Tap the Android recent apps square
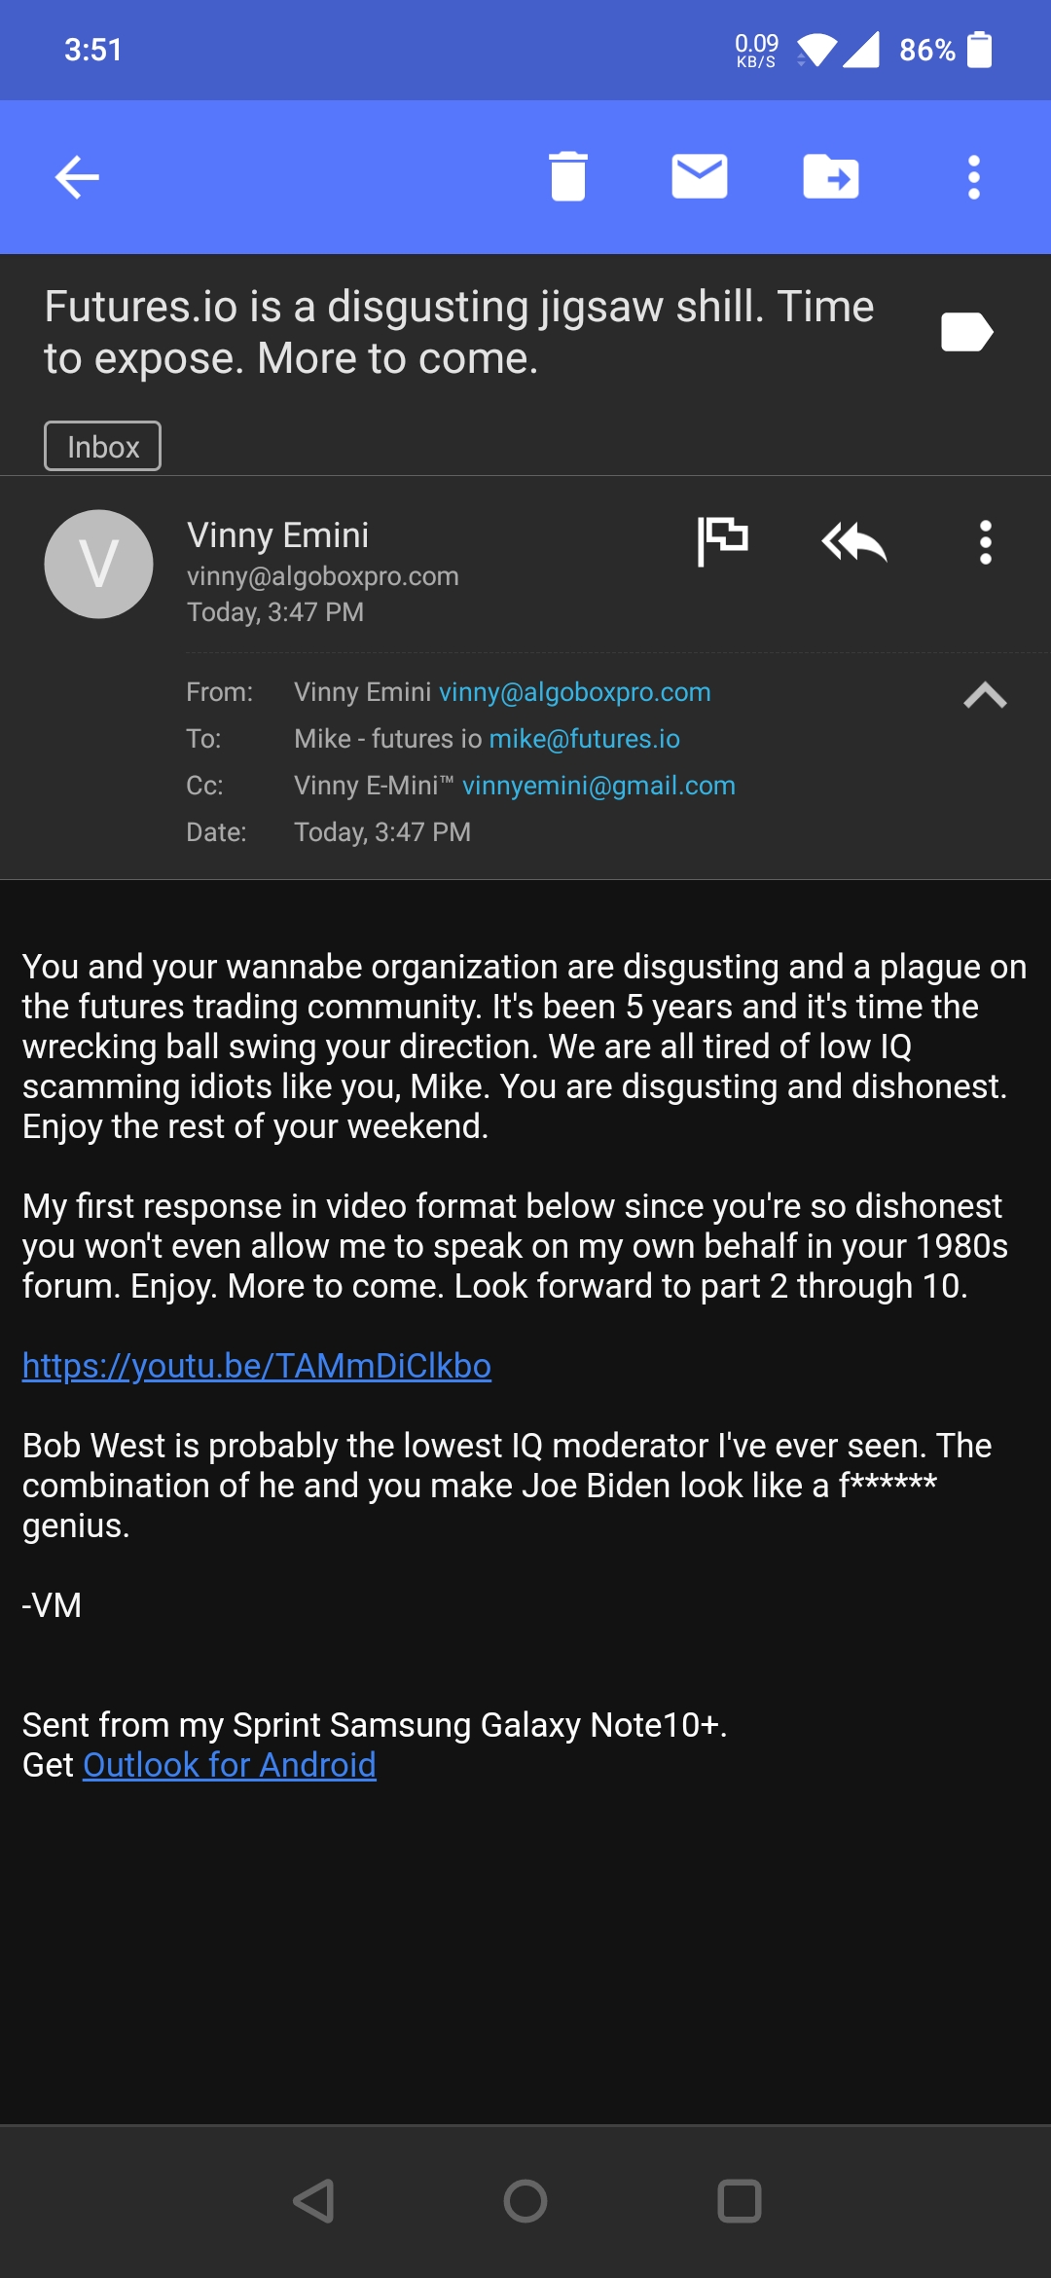Image resolution: width=1051 pixels, height=2278 pixels. (x=740, y=2200)
